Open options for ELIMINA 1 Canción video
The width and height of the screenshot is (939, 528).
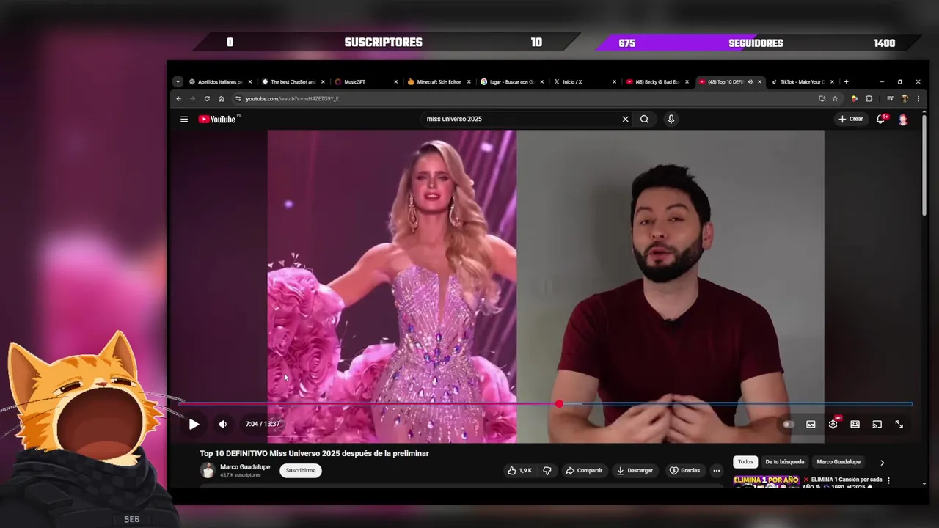[888, 481]
